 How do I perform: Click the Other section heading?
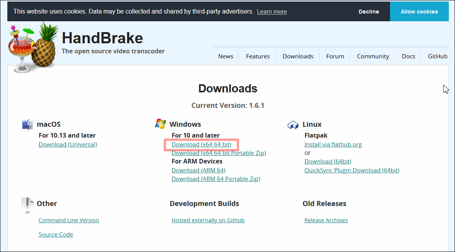tap(47, 204)
